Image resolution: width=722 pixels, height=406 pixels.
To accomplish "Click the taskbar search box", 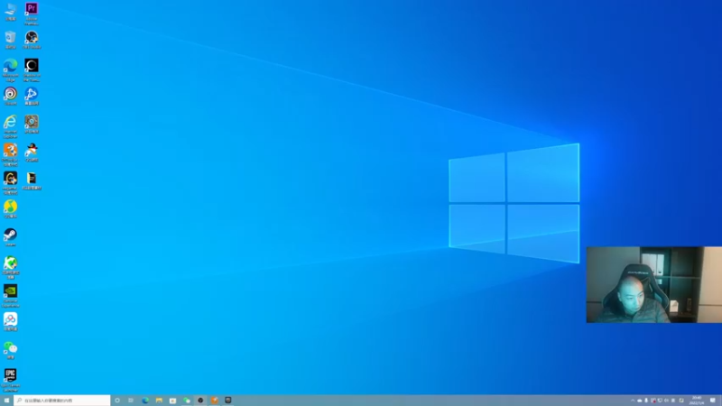I will (x=62, y=401).
